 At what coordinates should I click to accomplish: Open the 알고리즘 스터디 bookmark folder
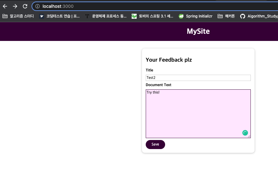click(x=18, y=16)
